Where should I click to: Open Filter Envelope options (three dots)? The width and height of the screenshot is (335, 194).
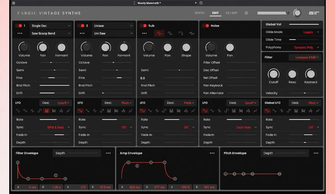pyautogui.click(x=108, y=153)
